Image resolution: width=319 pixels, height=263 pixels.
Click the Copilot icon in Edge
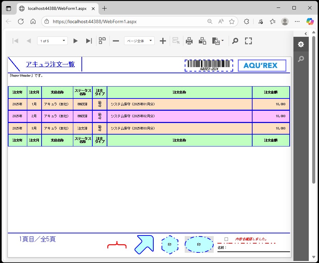(310, 21)
